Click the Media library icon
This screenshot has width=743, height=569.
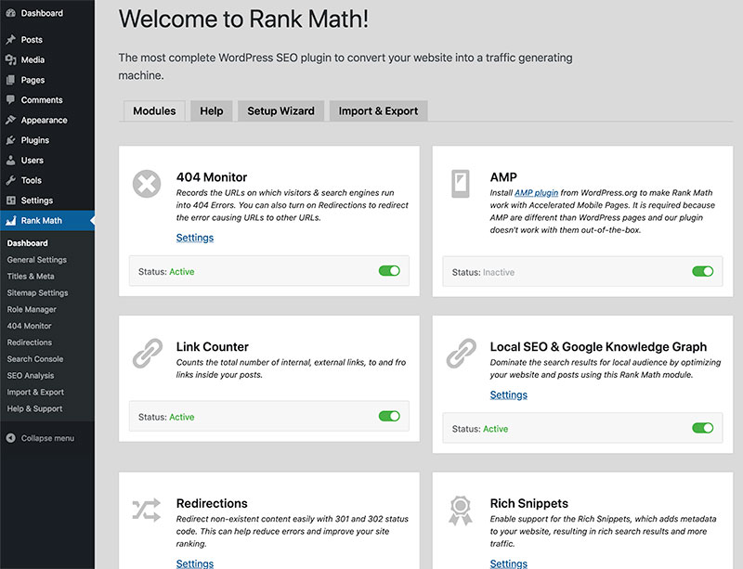coord(10,59)
